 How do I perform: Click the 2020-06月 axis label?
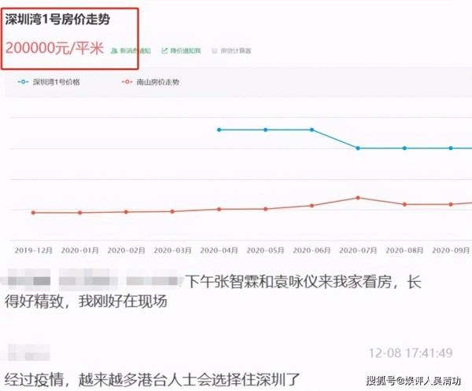click(x=312, y=250)
